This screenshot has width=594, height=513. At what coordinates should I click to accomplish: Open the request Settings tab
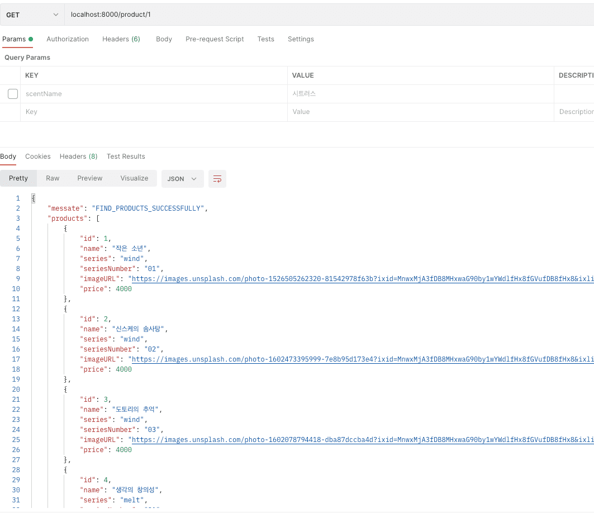(x=301, y=39)
